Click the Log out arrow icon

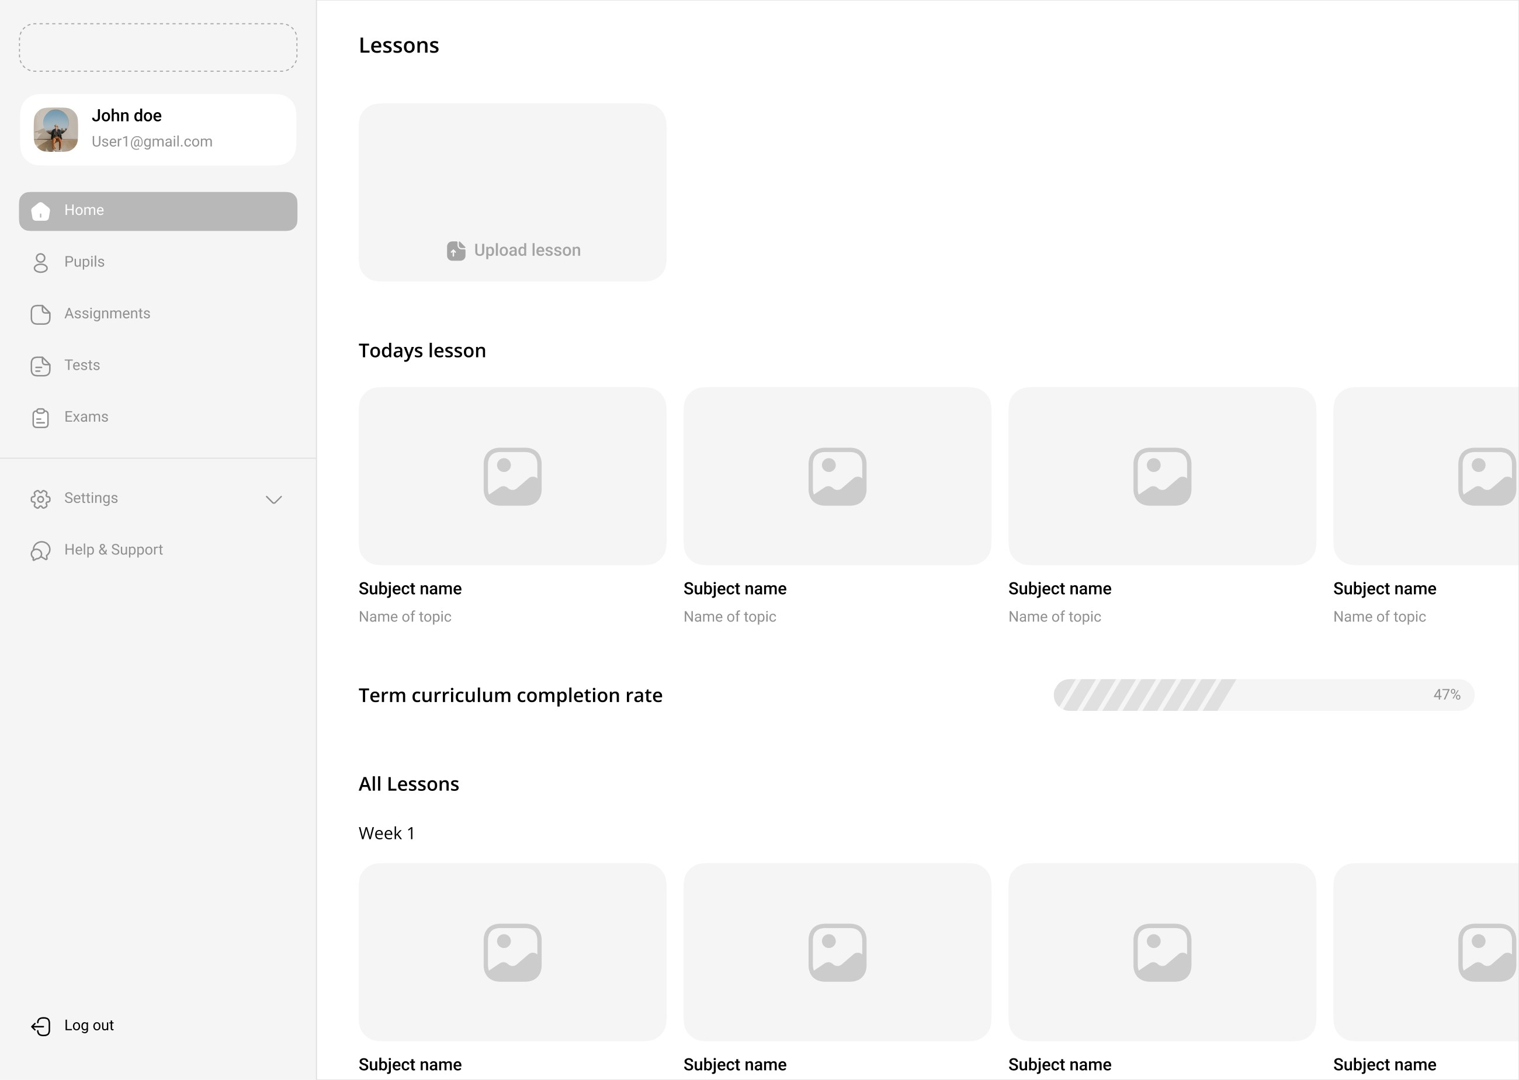[x=40, y=1026]
